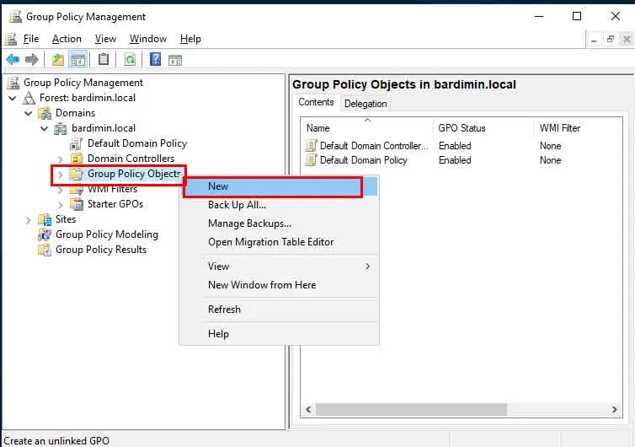The height and width of the screenshot is (447, 635).
Task: Click the menu bar console system icon
Action: point(11,39)
